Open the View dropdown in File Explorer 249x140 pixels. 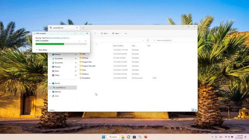tap(116, 33)
